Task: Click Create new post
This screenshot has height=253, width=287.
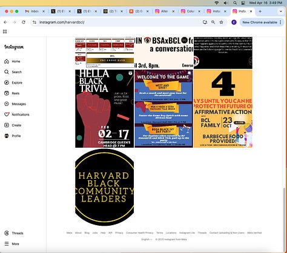Action: click(x=13, y=125)
